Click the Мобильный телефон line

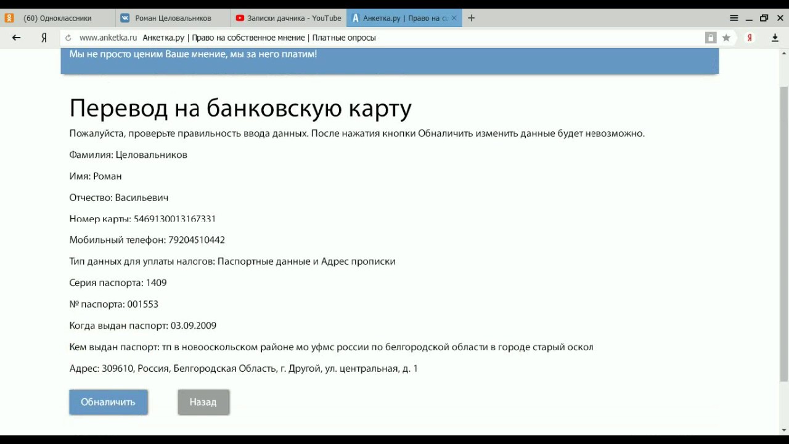147,240
